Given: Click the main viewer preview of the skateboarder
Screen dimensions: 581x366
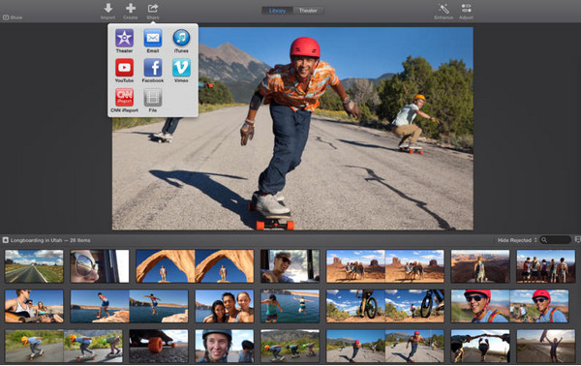Looking at the screenshot, I should 292,128.
